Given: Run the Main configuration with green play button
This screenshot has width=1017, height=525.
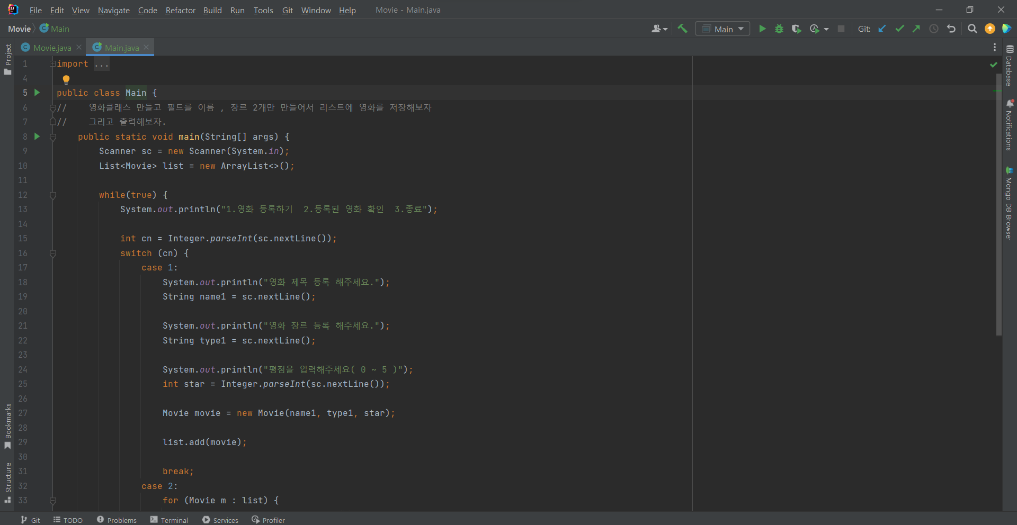Looking at the screenshot, I should 762,29.
